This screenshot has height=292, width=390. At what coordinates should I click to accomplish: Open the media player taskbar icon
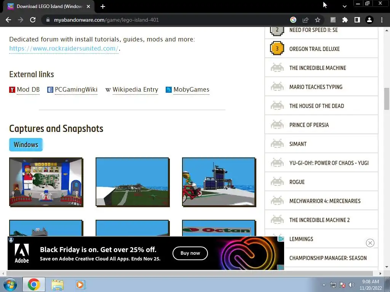click(x=80, y=284)
